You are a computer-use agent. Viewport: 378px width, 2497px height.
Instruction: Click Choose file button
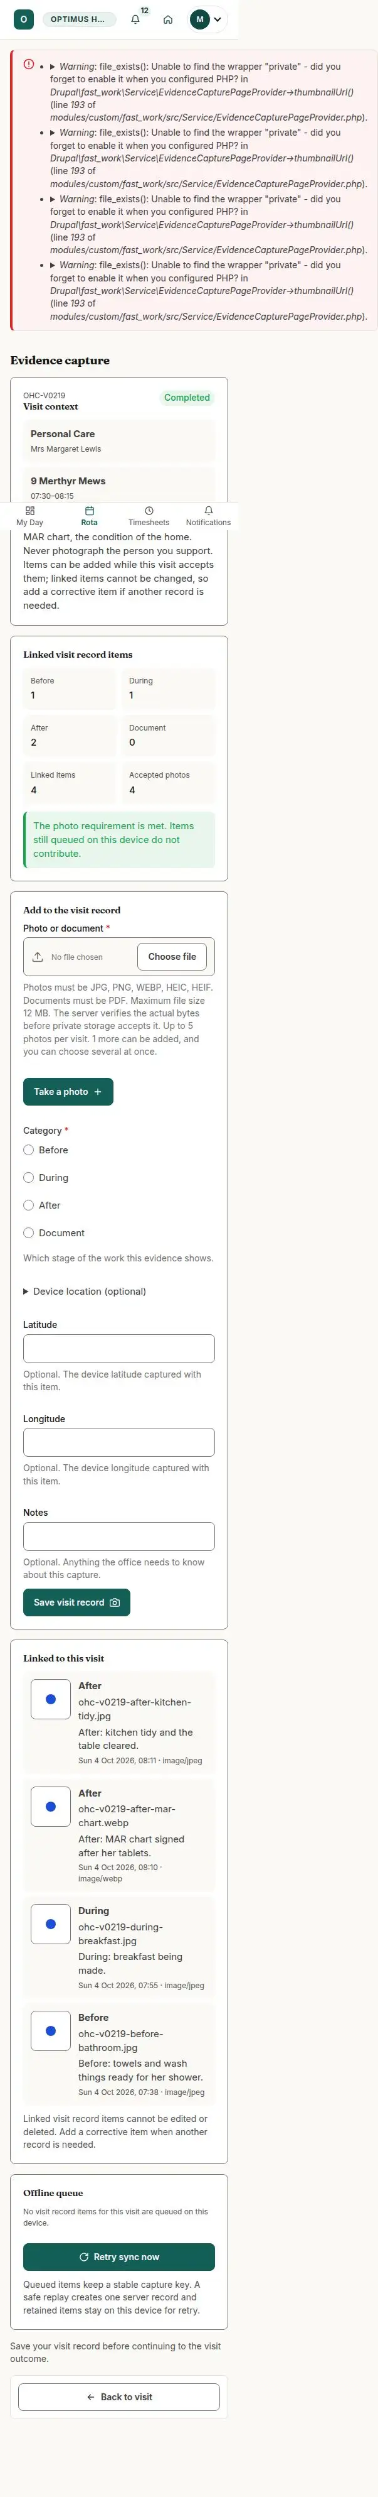pos(172,957)
